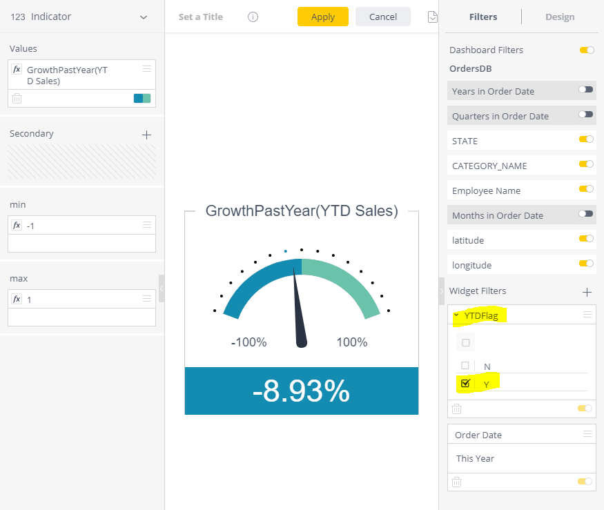Enable Months in Order Date filter
The height and width of the screenshot is (510, 604).
click(x=586, y=214)
